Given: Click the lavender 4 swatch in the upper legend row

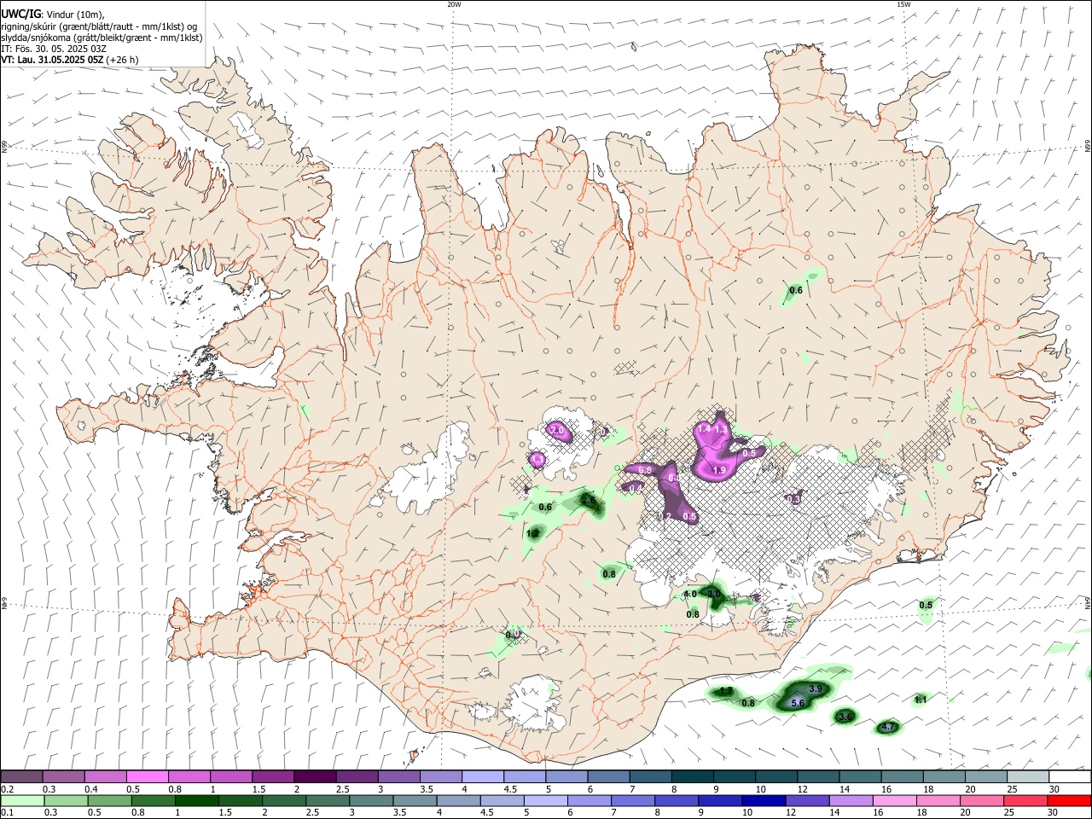Looking at the screenshot, I should point(482,777).
